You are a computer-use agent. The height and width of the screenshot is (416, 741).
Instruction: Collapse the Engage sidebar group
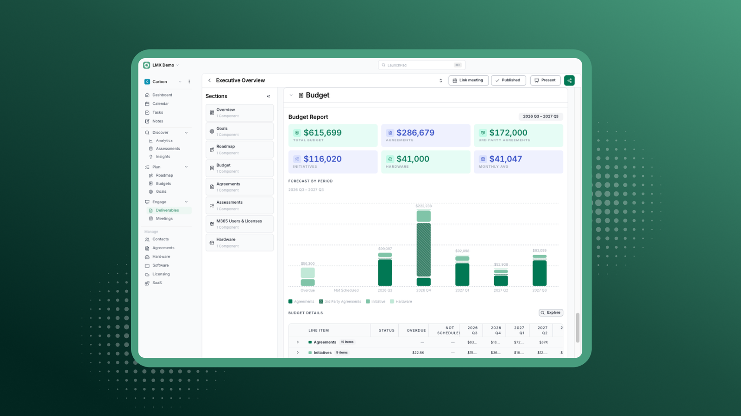coord(186,202)
